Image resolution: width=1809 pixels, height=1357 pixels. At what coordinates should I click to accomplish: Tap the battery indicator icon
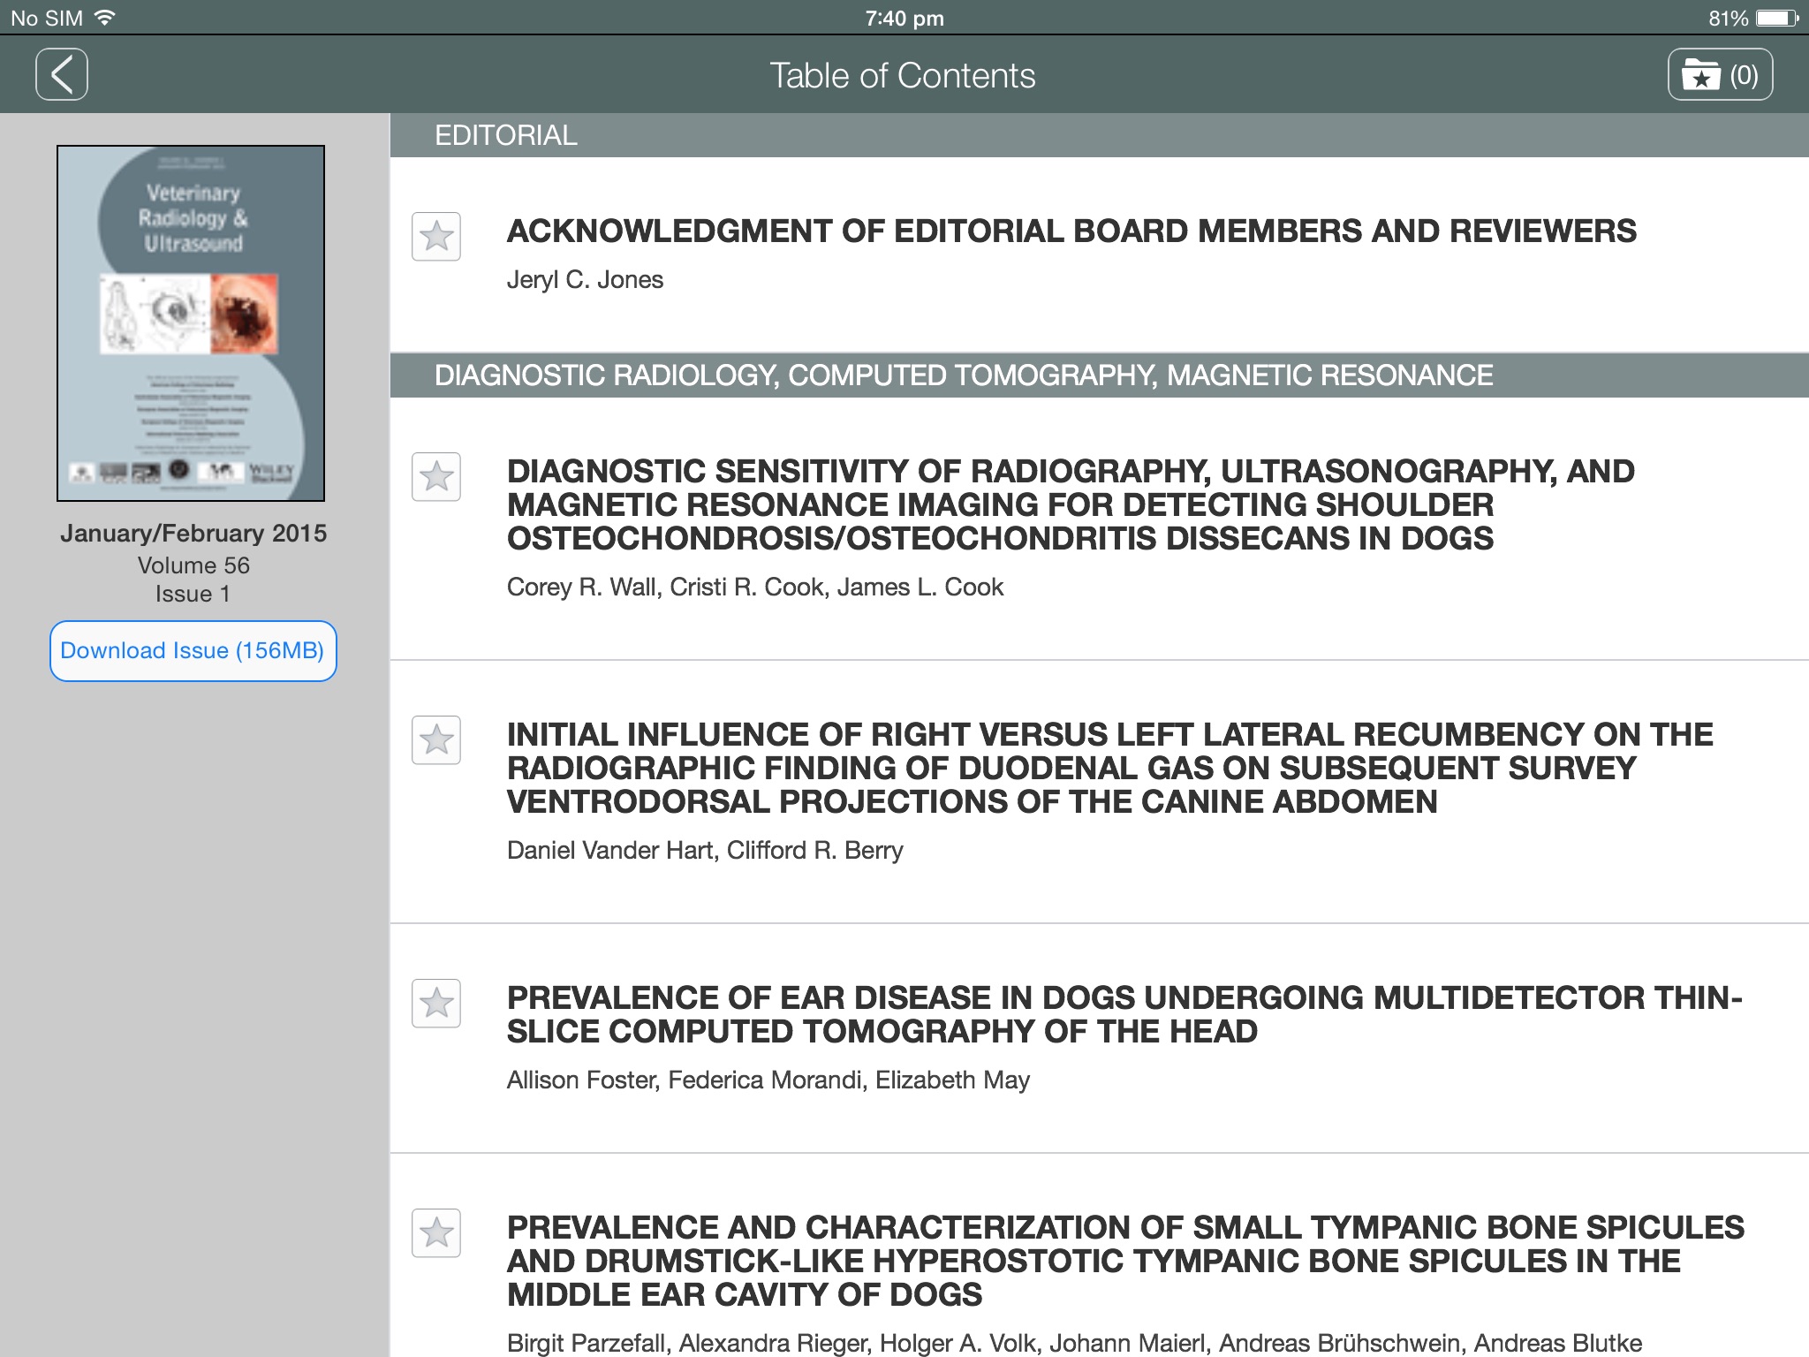tap(1776, 18)
